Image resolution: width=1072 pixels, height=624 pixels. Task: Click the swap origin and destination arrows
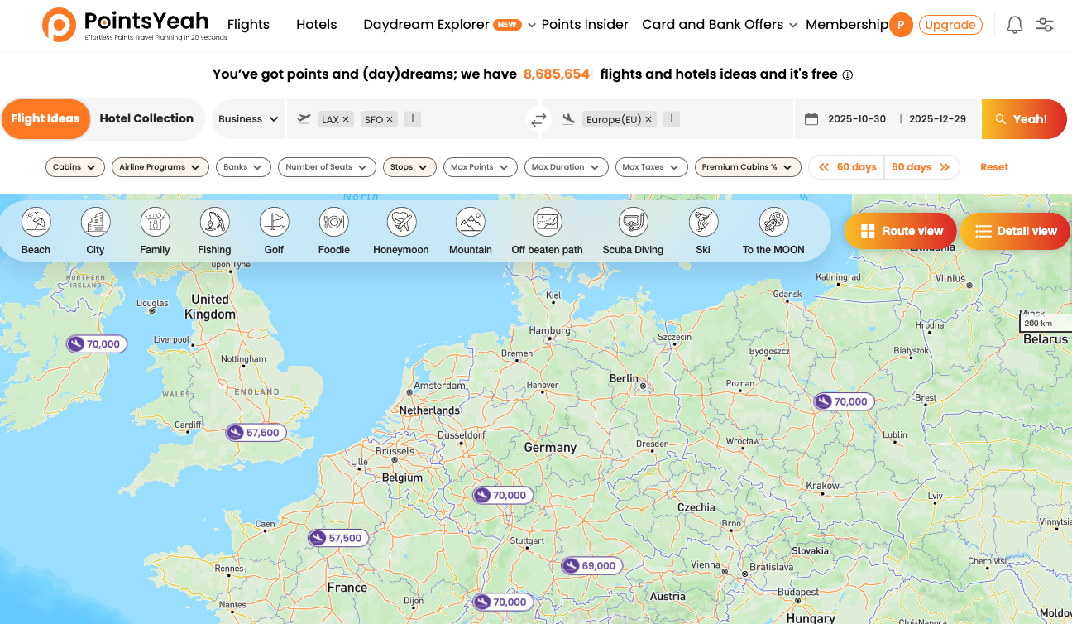538,118
